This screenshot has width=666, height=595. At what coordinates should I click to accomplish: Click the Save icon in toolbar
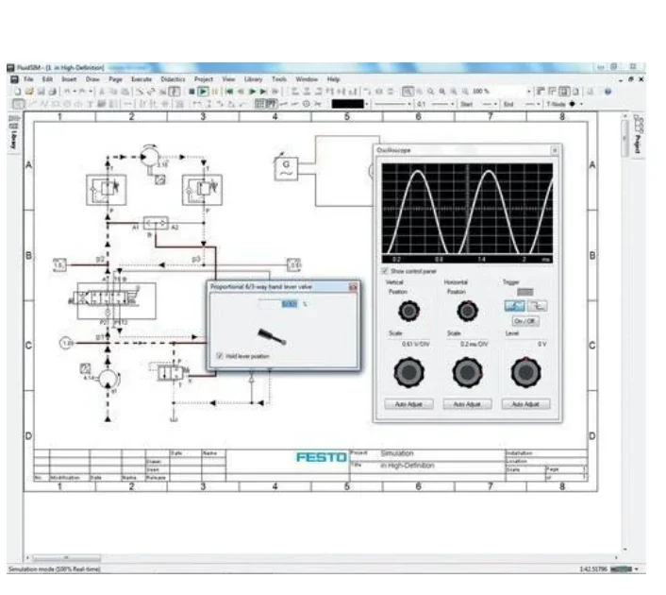pyautogui.click(x=41, y=92)
